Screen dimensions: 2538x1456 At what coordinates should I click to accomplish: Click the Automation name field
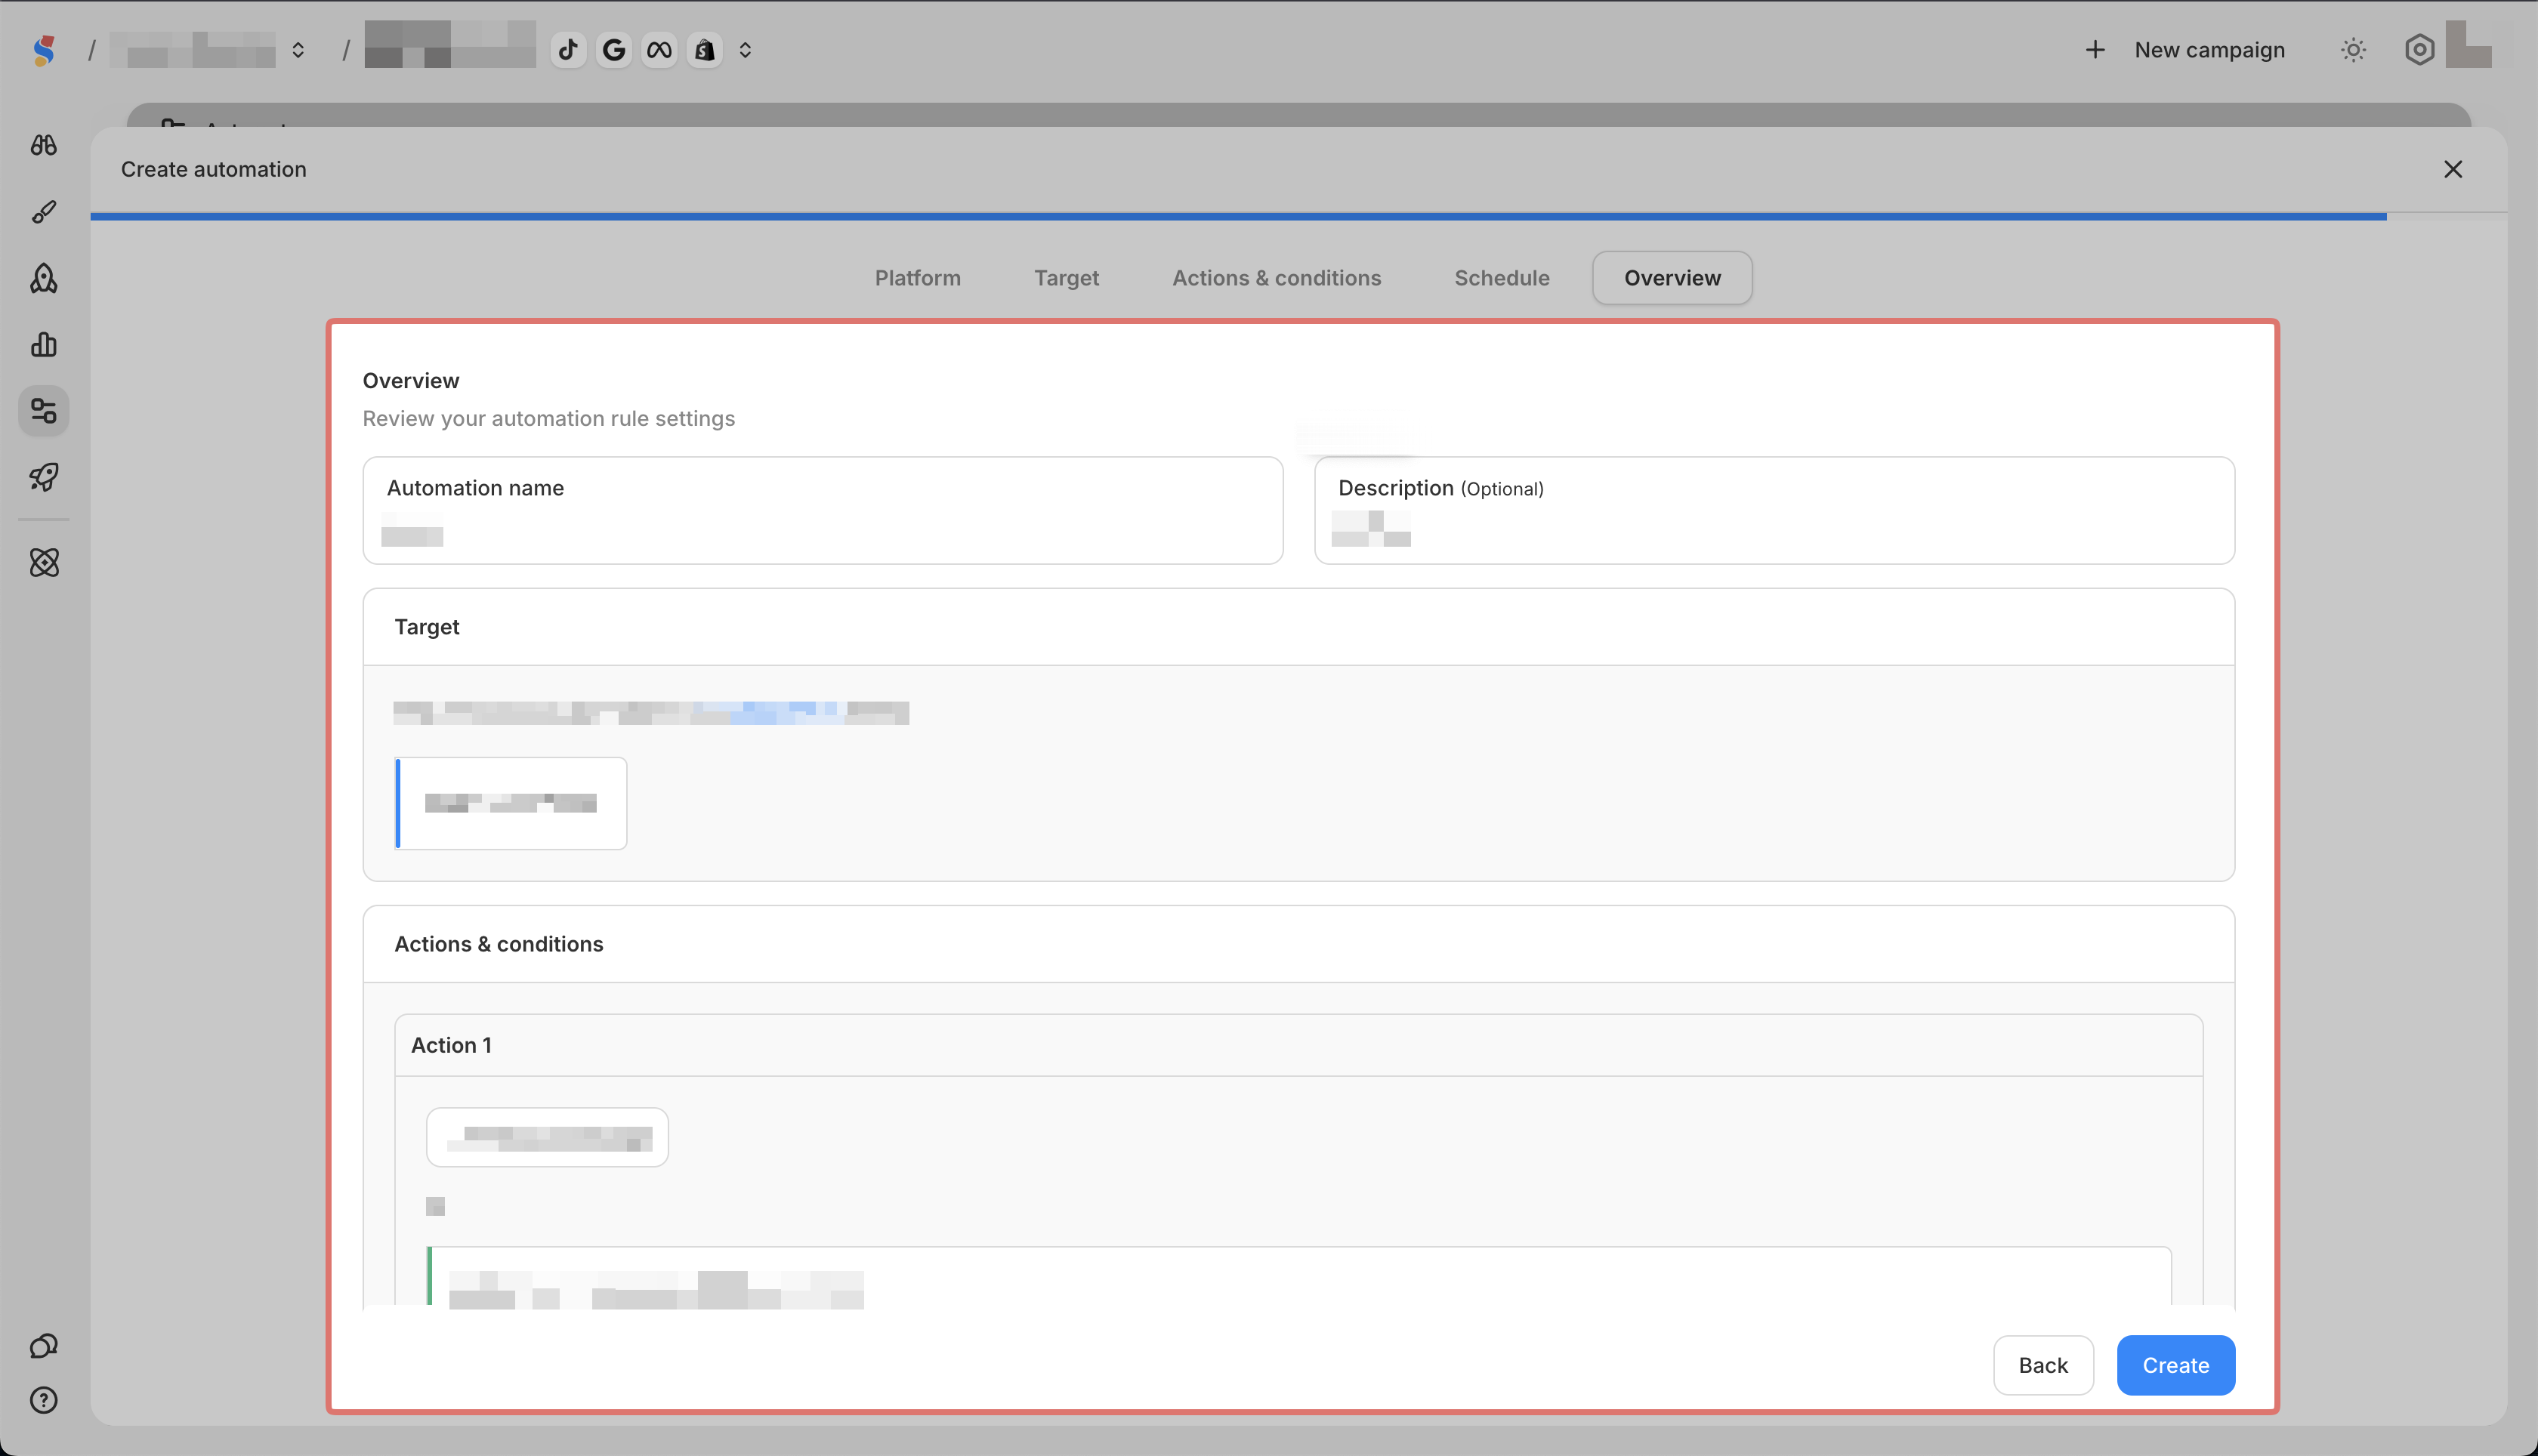click(822, 511)
